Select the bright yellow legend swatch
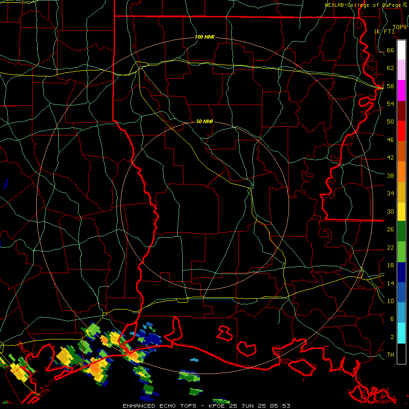 [x=401, y=212]
